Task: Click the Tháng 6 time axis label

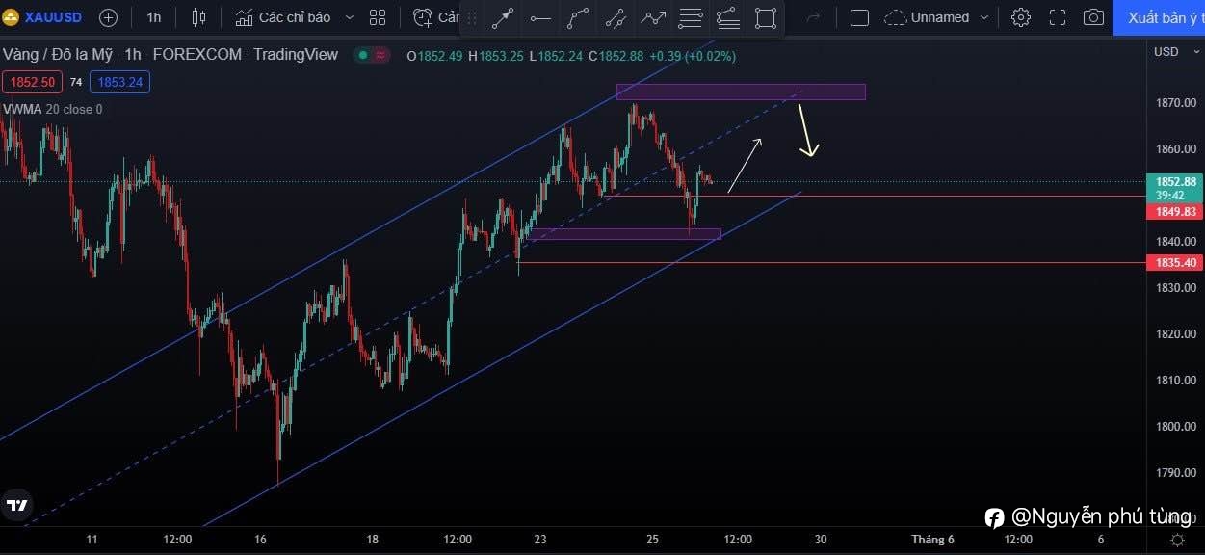Action: click(933, 540)
